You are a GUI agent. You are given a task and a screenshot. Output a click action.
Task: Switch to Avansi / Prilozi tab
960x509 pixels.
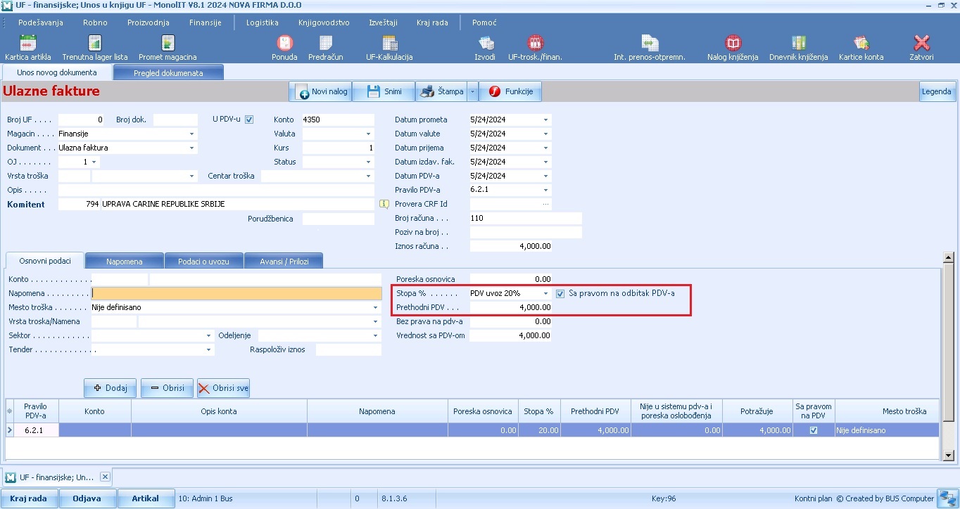point(284,262)
